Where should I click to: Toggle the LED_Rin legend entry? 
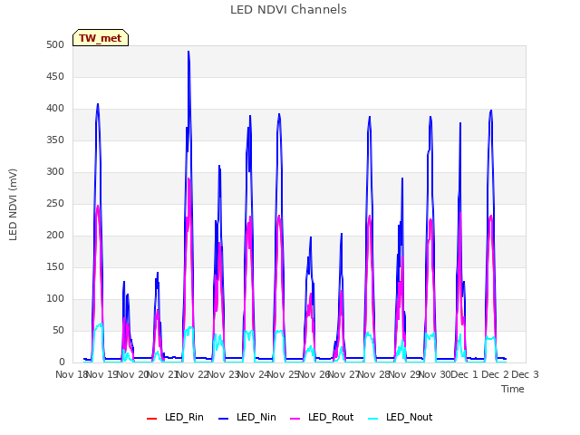pos(175,417)
